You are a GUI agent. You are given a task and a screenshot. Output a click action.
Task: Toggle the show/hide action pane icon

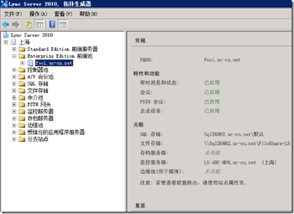tap(63, 24)
